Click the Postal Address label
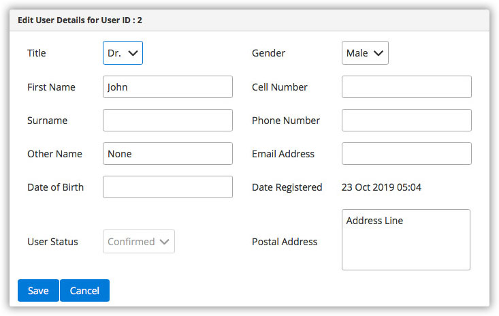499x316 pixels. coord(285,242)
